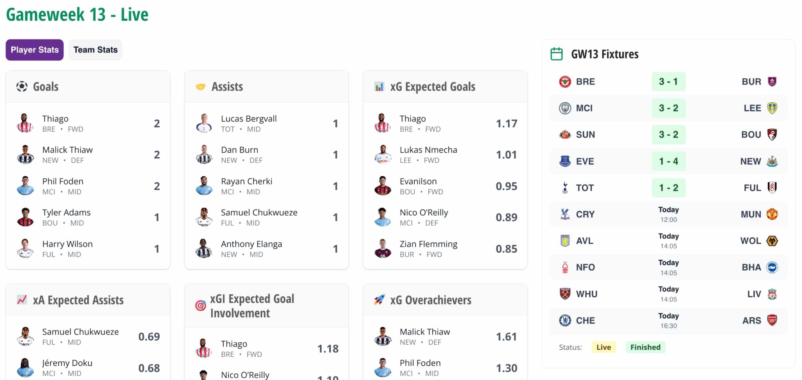This screenshot has width=802, height=380.
Task: Click the xG Overachievers rocket icon
Action: point(380,300)
